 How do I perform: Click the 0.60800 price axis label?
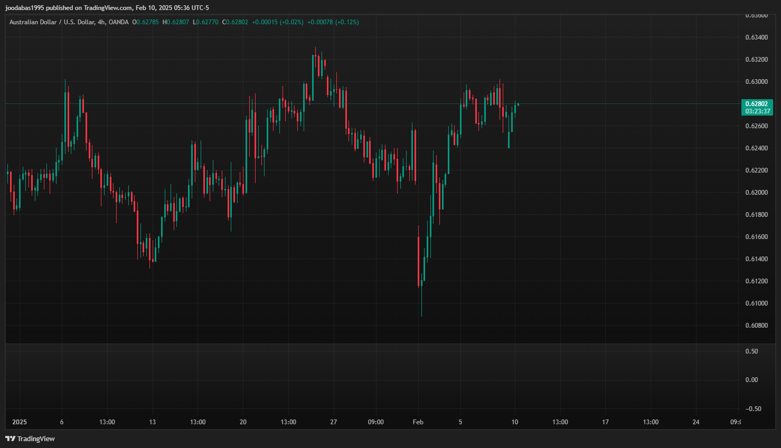coord(756,326)
